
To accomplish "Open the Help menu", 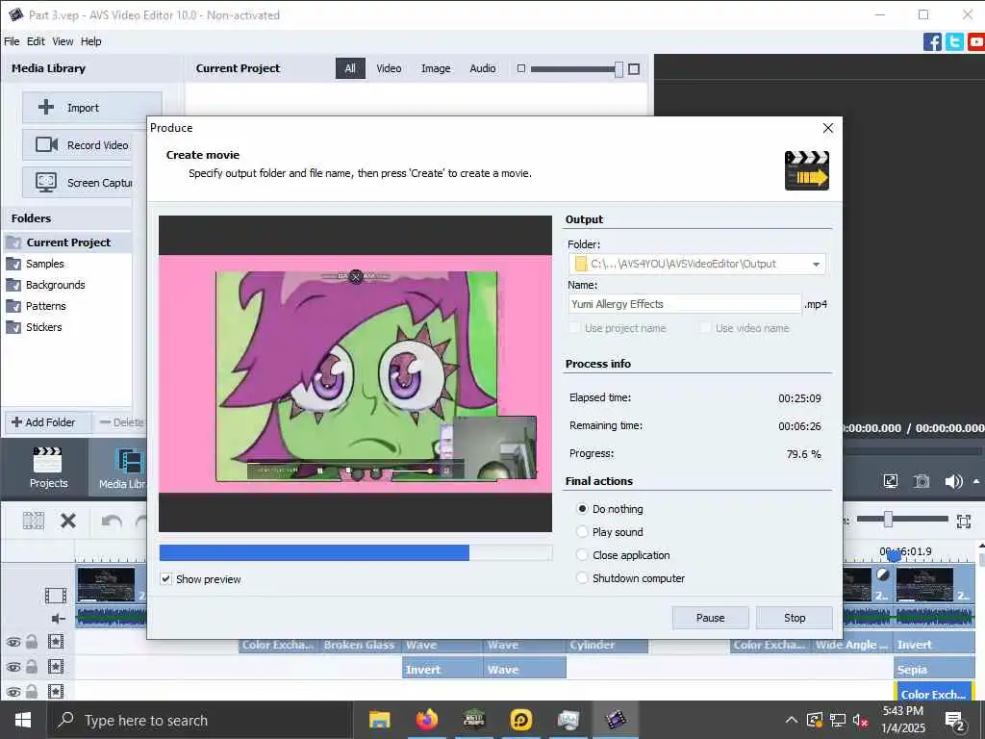I will click(91, 41).
